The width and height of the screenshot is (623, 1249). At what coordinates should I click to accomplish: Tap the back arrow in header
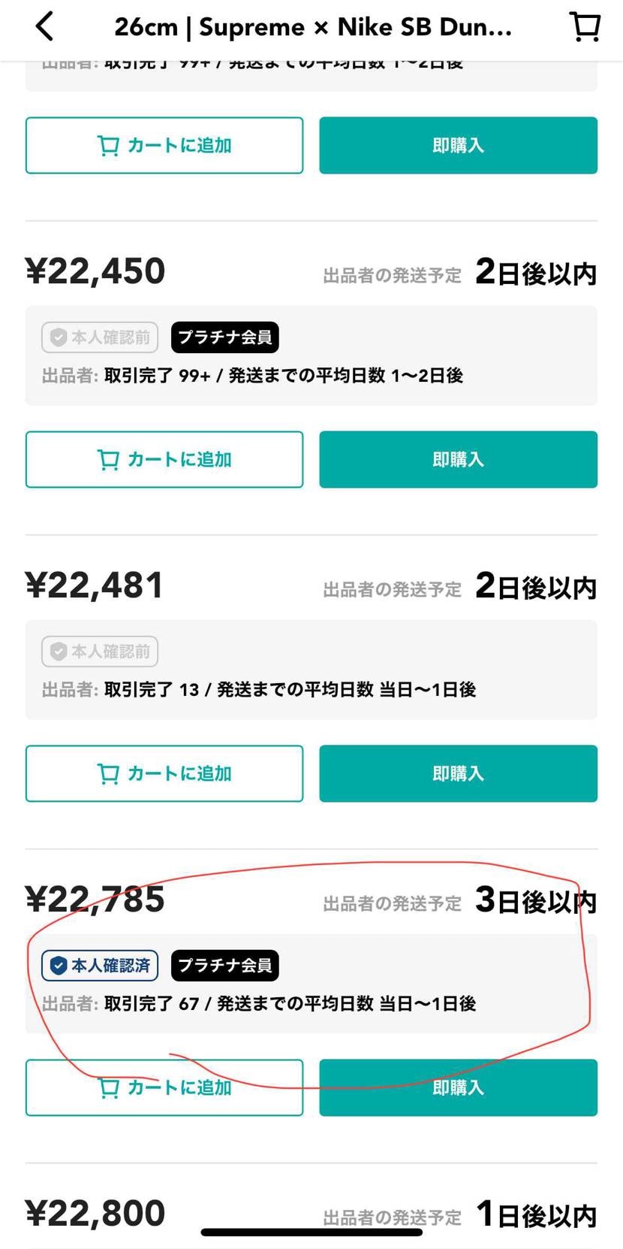45,27
